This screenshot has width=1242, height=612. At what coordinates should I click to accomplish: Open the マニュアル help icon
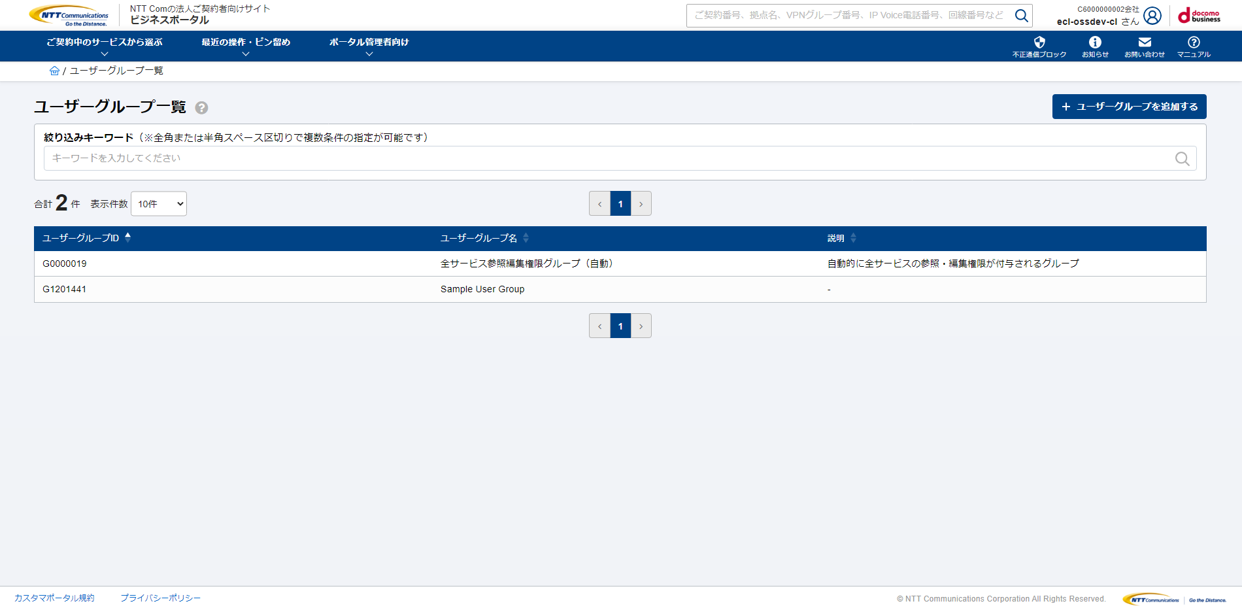(1194, 42)
